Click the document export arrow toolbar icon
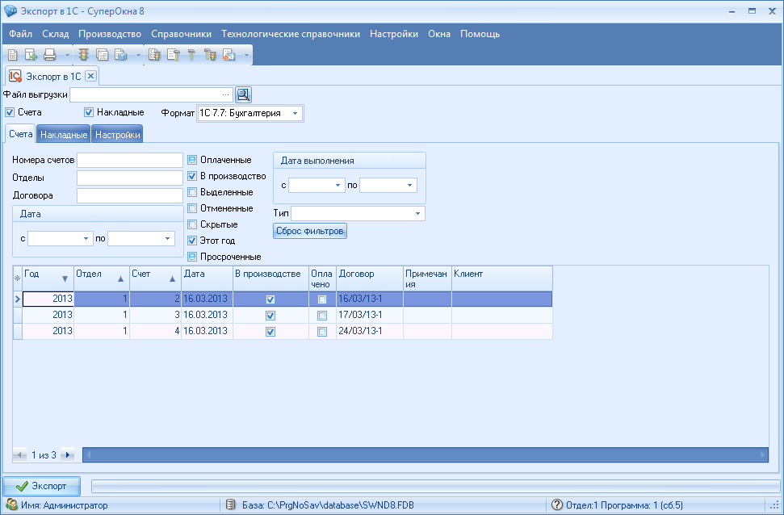The height and width of the screenshot is (515, 784). point(229,55)
